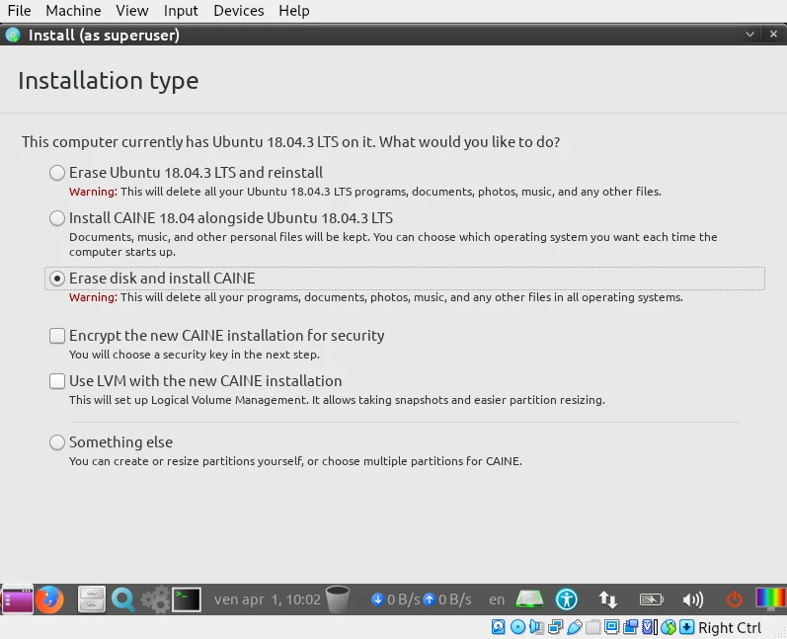Open the installer window title dropdown arrow
The width and height of the screenshot is (787, 639).
click(x=753, y=35)
